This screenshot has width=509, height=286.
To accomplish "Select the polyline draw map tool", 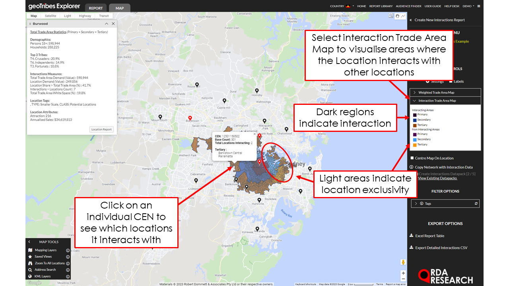I will pos(403,16).
